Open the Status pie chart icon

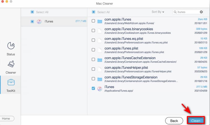point(11,46)
